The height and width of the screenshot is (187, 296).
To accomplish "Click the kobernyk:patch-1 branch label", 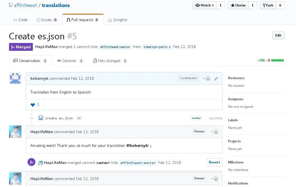I will tap(157, 47).
